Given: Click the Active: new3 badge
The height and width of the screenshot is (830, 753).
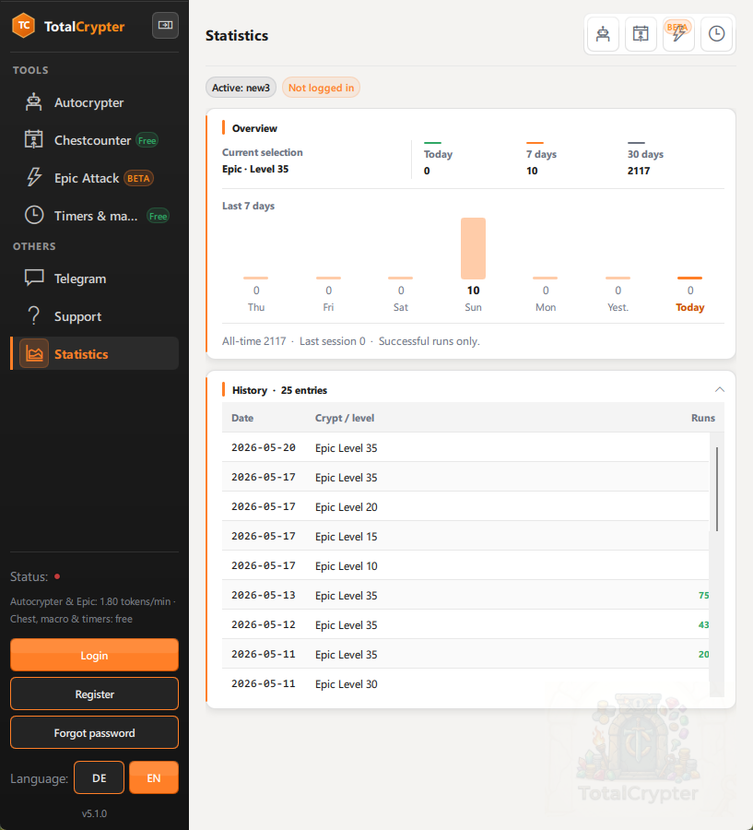Looking at the screenshot, I should point(241,88).
